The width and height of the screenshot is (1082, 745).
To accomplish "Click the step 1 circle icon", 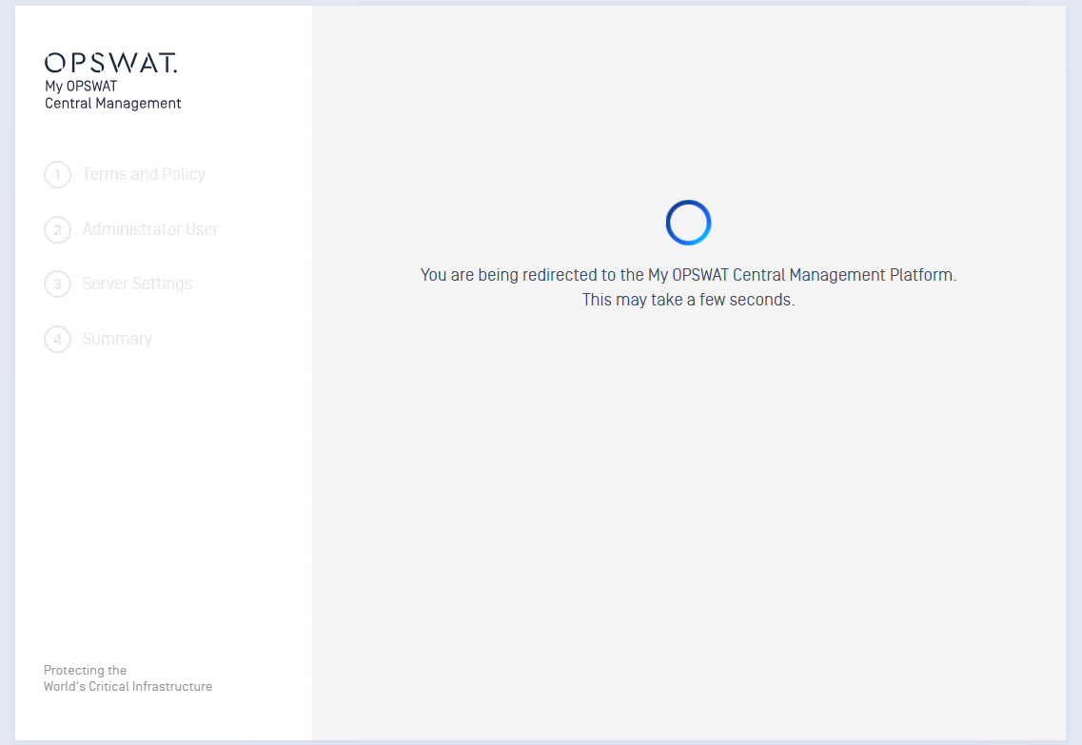I will [x=57, y=174].
